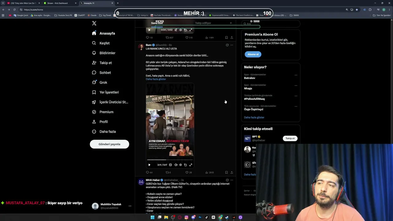Open Grok actions on MHA Haber post

227,180
